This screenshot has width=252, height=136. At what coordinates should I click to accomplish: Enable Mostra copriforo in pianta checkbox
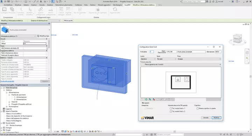click(197, 108)
